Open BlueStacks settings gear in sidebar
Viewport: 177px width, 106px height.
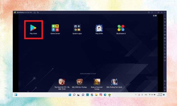pos(165,81)
